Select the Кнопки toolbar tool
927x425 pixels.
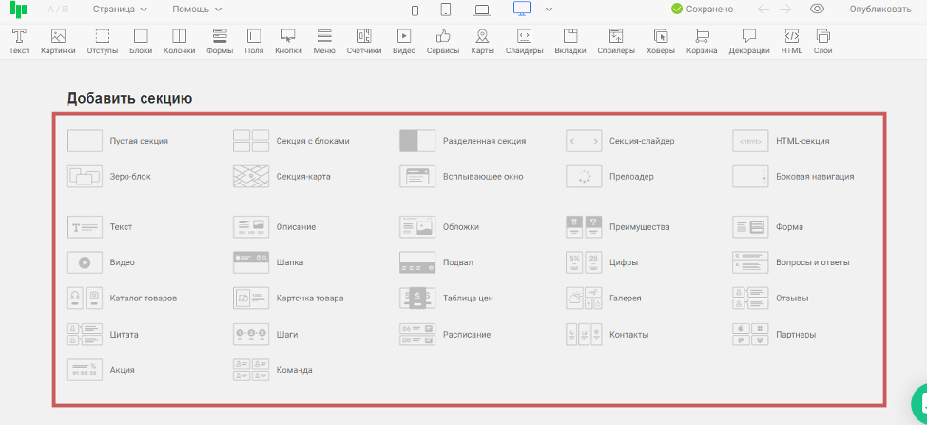click(x=288, y=42)
